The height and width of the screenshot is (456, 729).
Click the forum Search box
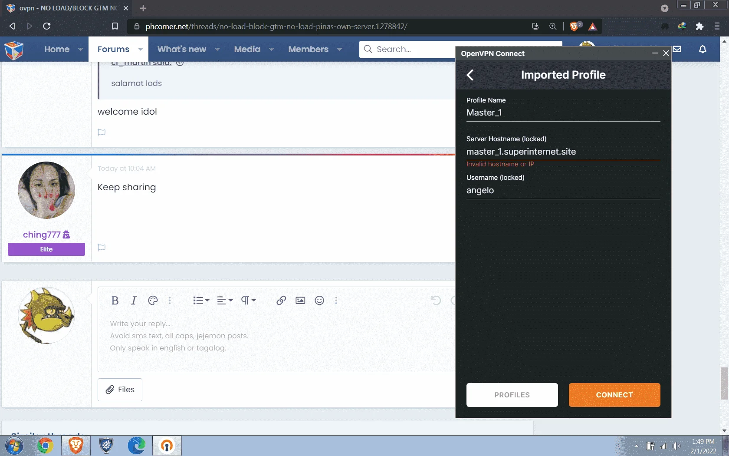click(x=408, y=49)
